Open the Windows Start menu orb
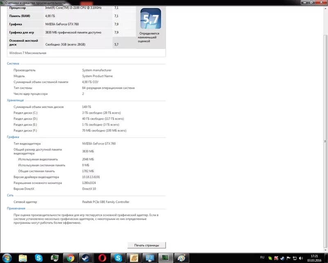Viewport: 328px width, 263px height. pyautogui.click(x=7, y=258)
